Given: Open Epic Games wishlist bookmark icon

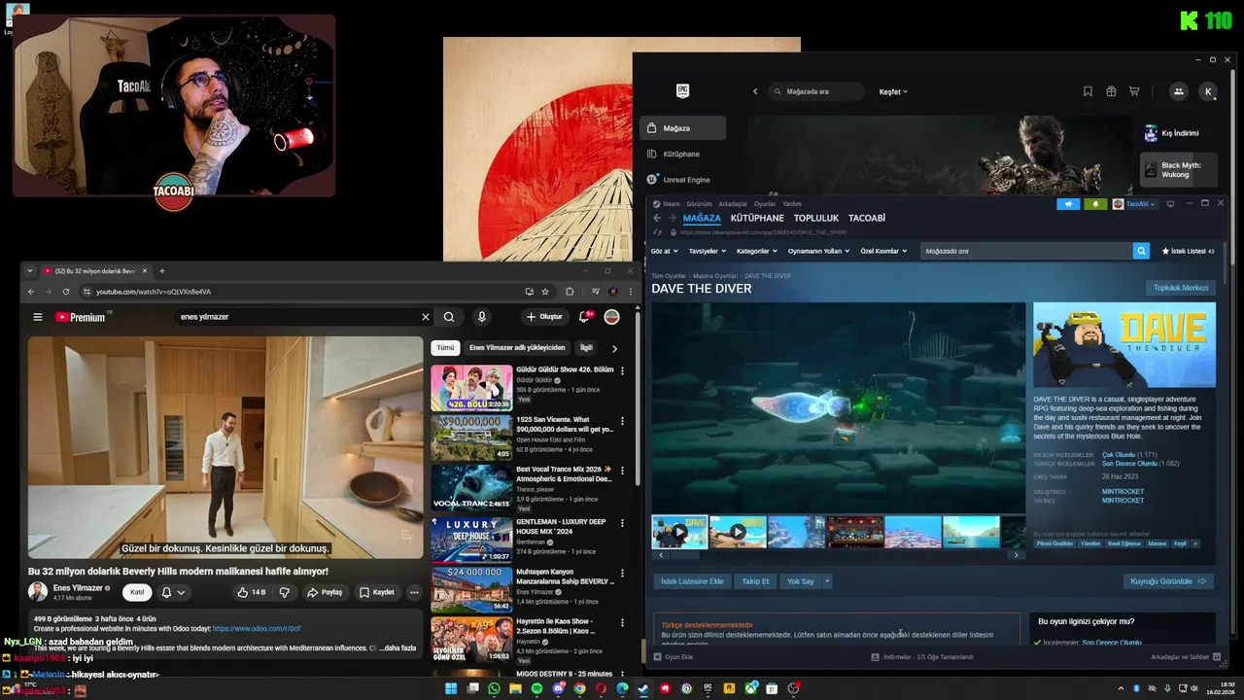Looking at the screenshot, I should (x=1088, y=91).
